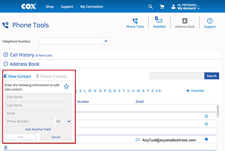Unfavorite the AnyCust@anyemailaddress.com contact star
The width and height of the screenshot is (225, 151).
[206, 139]
